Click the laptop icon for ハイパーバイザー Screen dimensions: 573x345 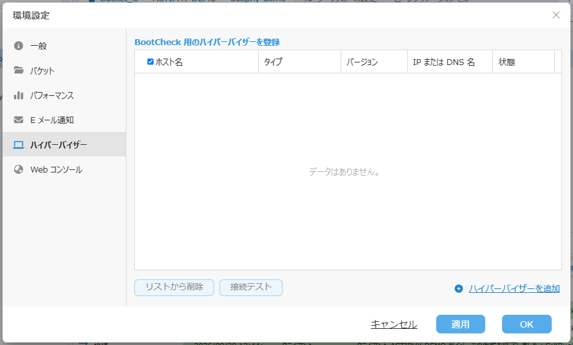click(18, 145)
